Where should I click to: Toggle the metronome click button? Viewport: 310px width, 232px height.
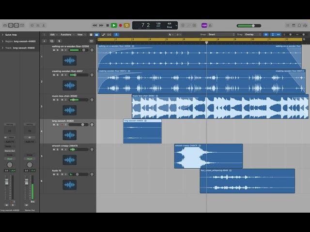coord(210,26)
